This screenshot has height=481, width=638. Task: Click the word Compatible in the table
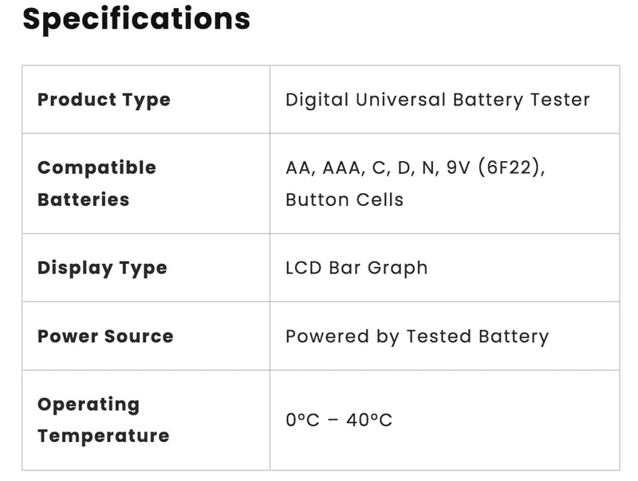tap(96, 168)
